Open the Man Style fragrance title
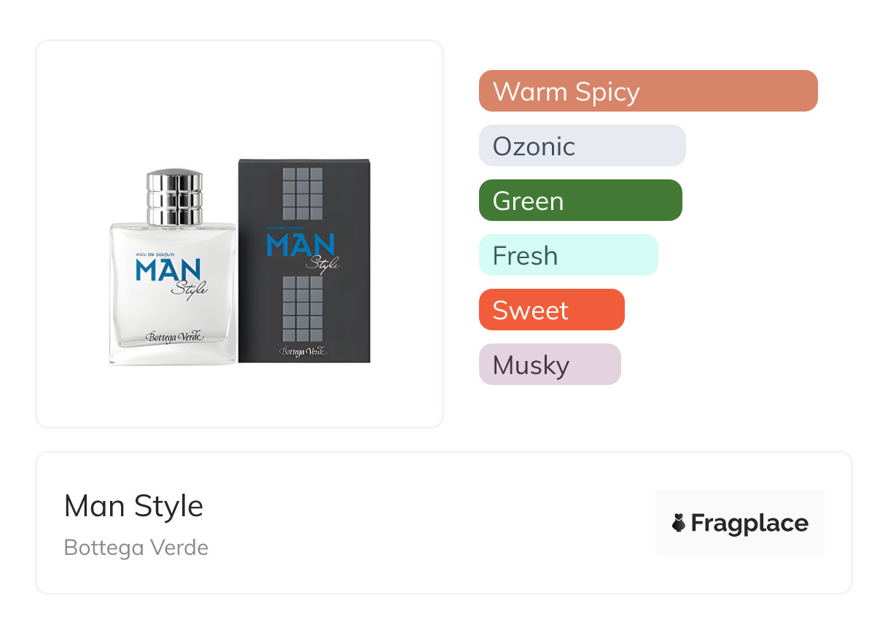Screen dimensions: 888x630 pyautogui.click(x=133, y=506)
